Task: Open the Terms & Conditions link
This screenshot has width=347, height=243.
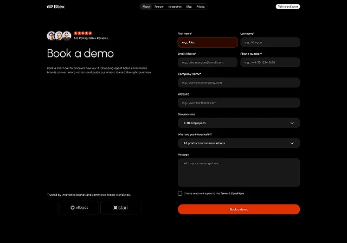Action: (x=232, y=194)
